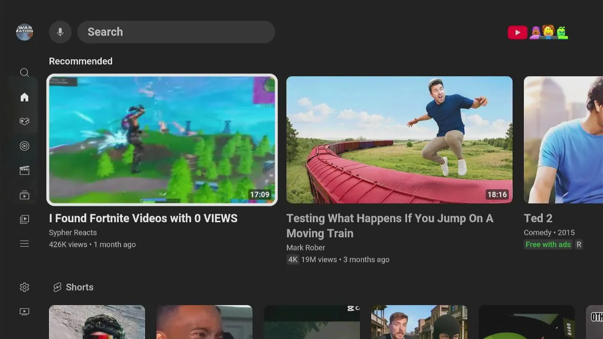Play the Fortnite videos thumbnail

point(162,140)
